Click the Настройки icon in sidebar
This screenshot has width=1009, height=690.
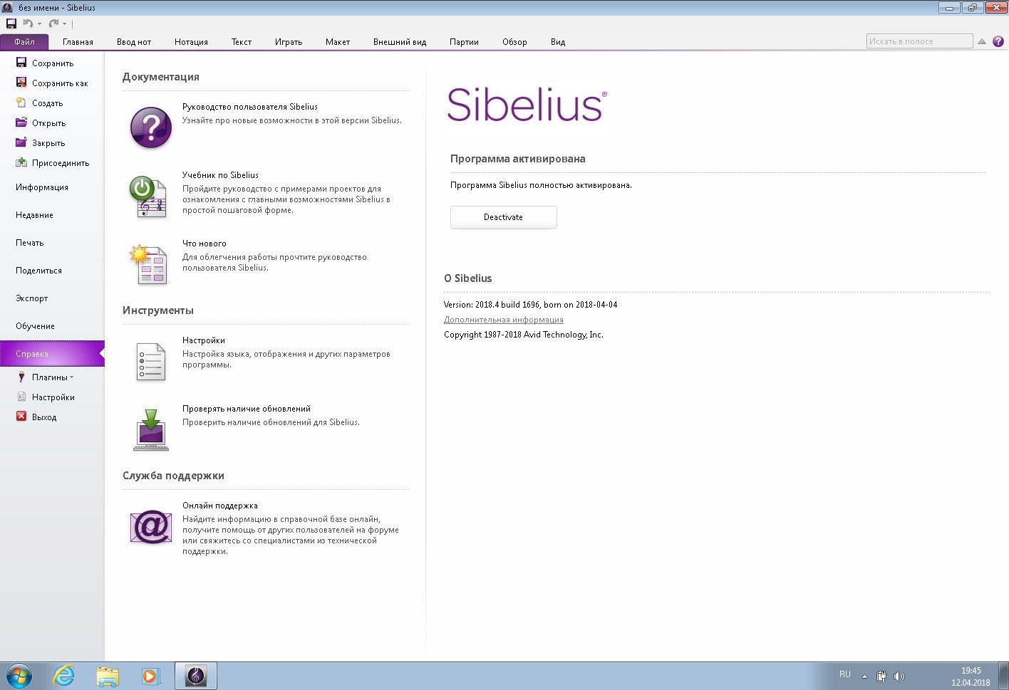tap(21, 397)
